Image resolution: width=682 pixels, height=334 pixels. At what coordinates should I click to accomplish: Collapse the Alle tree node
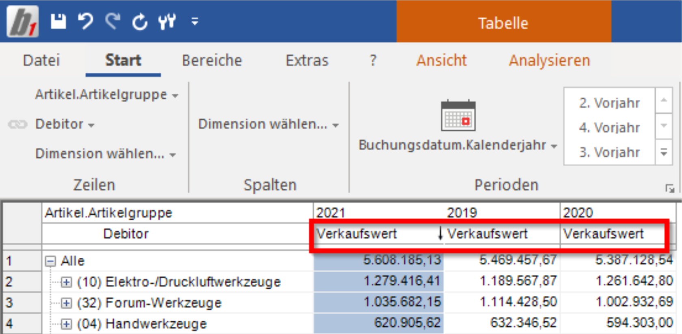click(50, 261)
